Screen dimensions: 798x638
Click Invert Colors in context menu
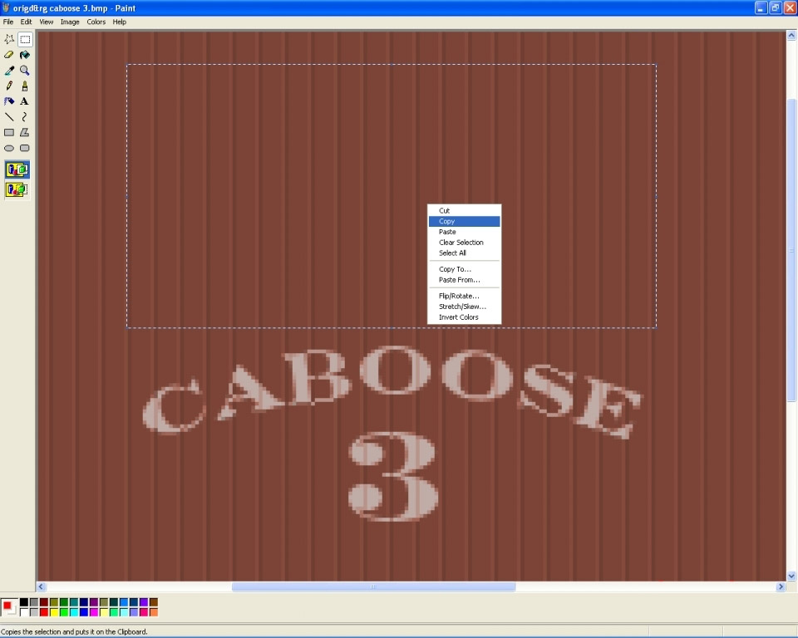(464, 317)
